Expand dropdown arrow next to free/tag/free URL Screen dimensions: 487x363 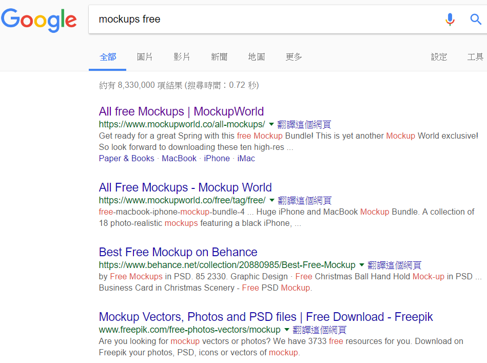pyautogui.click(x=272, y=200)
